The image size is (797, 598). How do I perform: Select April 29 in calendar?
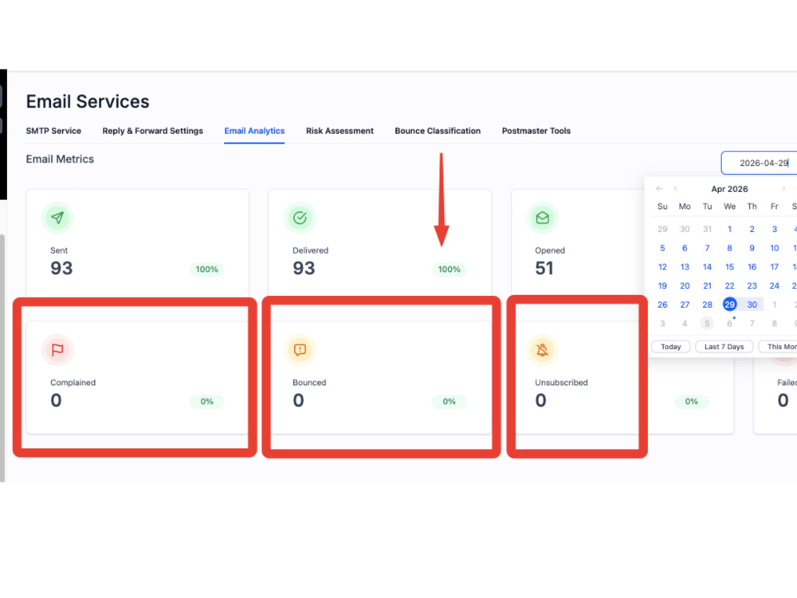(x=729, y=305)
